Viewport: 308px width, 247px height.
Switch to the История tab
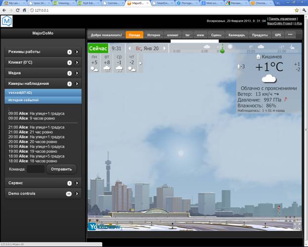coord(153,35)
